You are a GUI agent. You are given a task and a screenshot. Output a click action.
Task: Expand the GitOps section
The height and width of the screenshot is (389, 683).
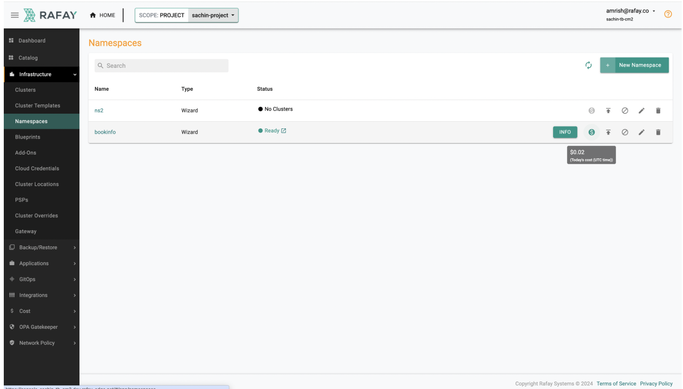click(42, 279)
